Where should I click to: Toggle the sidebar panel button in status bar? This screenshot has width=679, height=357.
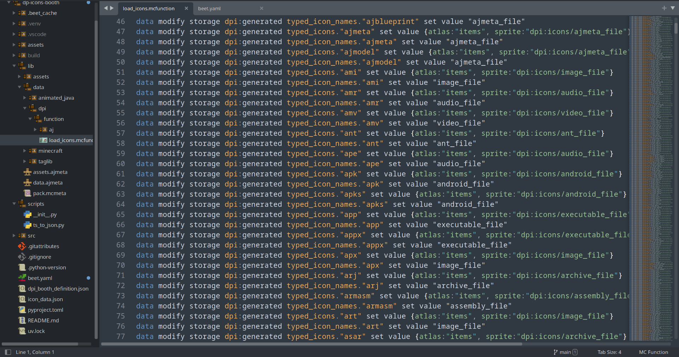click(8, 352)
